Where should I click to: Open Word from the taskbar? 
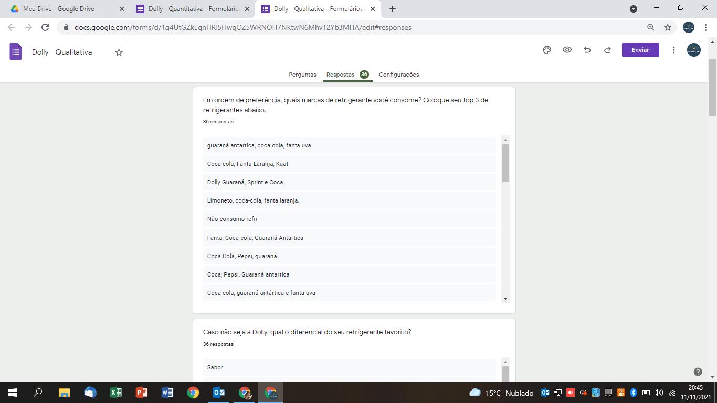(x=167, y=393)
